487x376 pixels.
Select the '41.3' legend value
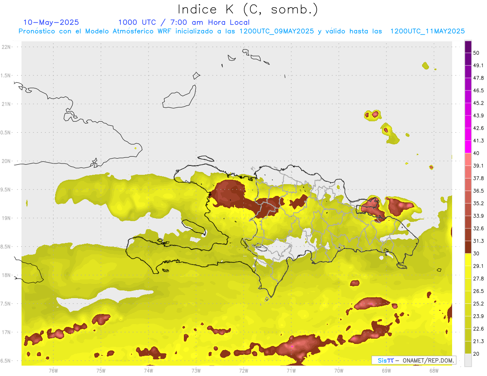click(478, 141)
